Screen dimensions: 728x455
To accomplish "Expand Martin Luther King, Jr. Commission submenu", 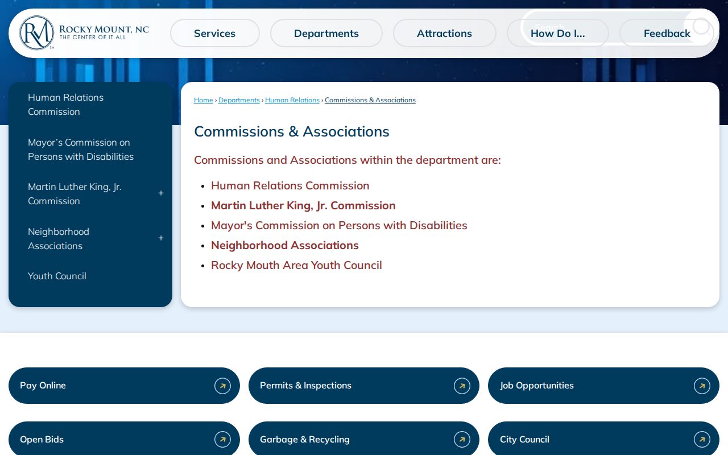I will 161,193.
